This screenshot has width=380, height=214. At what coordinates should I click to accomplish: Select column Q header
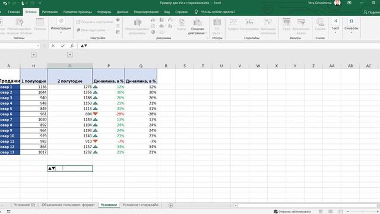pos(141,66)
